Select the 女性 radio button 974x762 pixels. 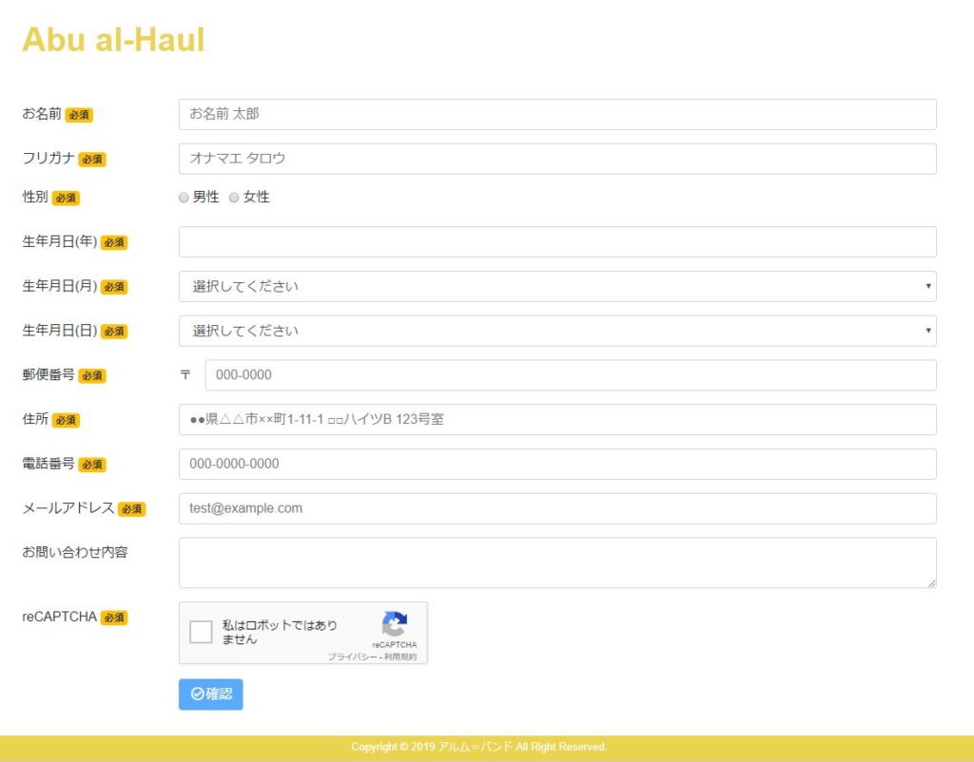coord(234,198)
